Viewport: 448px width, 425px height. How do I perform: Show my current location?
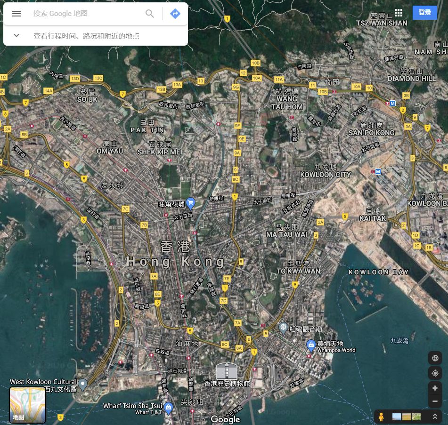coord(435,373)
